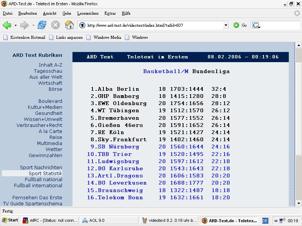
Task: Open the Back history dropdown arrow
Action: pos(15,25)
